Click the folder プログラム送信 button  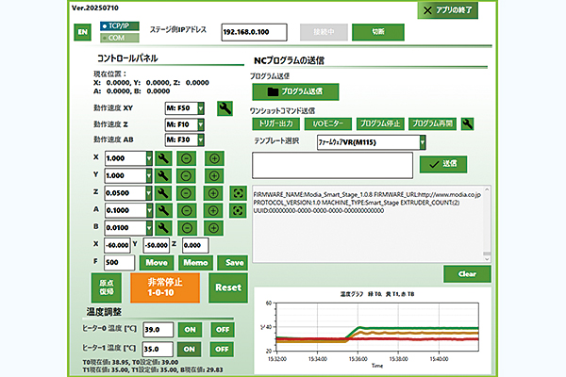click(295, 91)
